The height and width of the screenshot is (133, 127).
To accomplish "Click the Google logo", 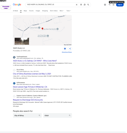I will [x=17, y=5].
